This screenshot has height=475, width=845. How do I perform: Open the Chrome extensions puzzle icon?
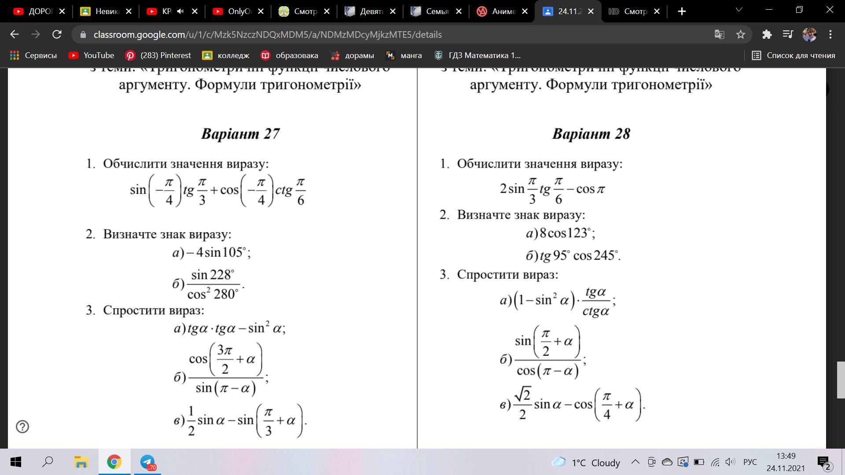click(x=767, y=34)
